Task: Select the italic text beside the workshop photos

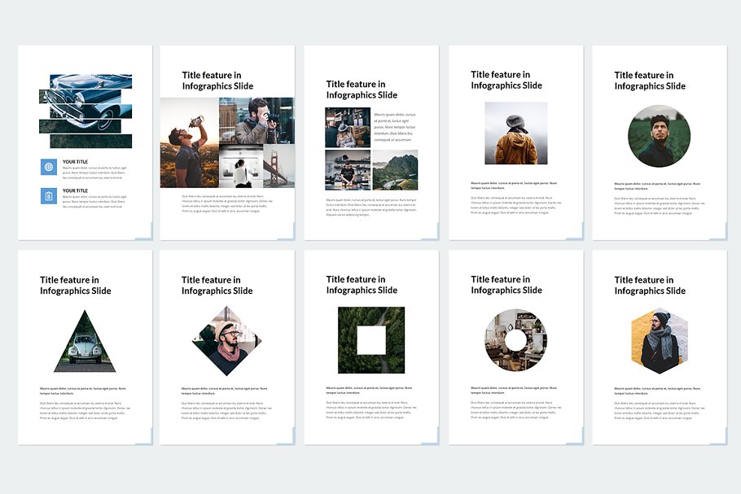Action: 395,127
